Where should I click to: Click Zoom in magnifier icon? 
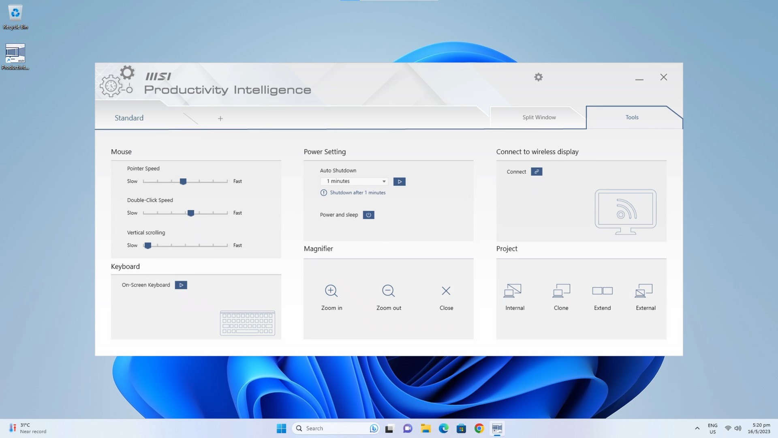(x=331, y=291)
